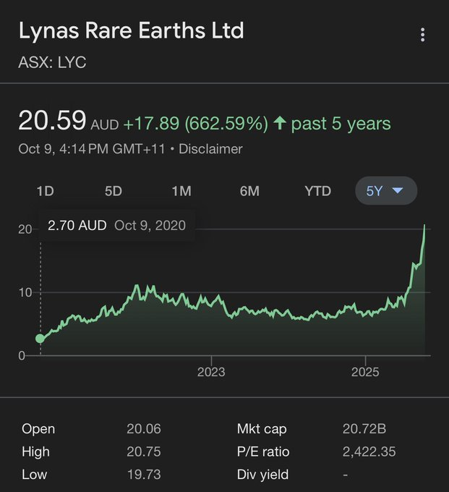Click the +17.89 (662.59%) change value
Screen dimensions: 449x492
pyautogui.click(x=196, y=123)
